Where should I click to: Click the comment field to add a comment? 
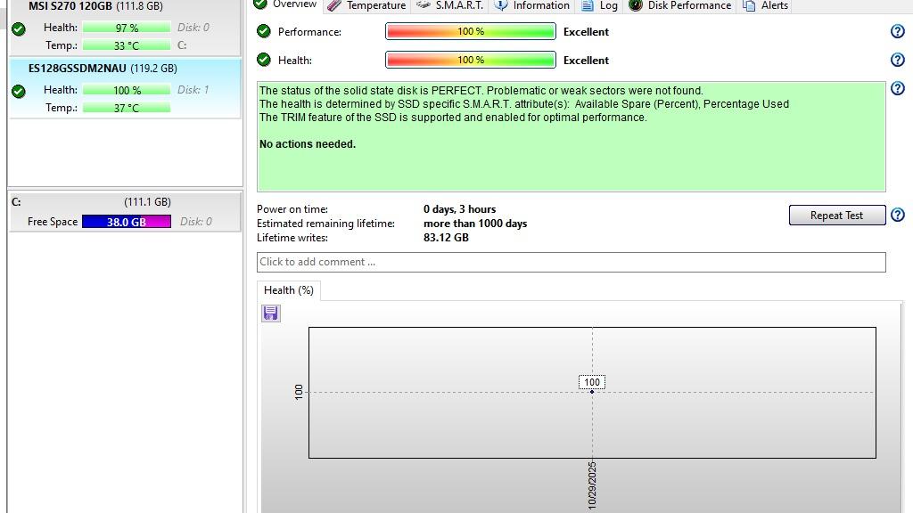(571, 262)
